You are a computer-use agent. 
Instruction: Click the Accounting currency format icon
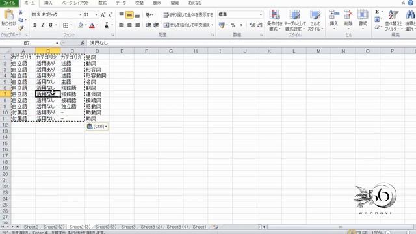pyautogui.click(x=222, y=25)
